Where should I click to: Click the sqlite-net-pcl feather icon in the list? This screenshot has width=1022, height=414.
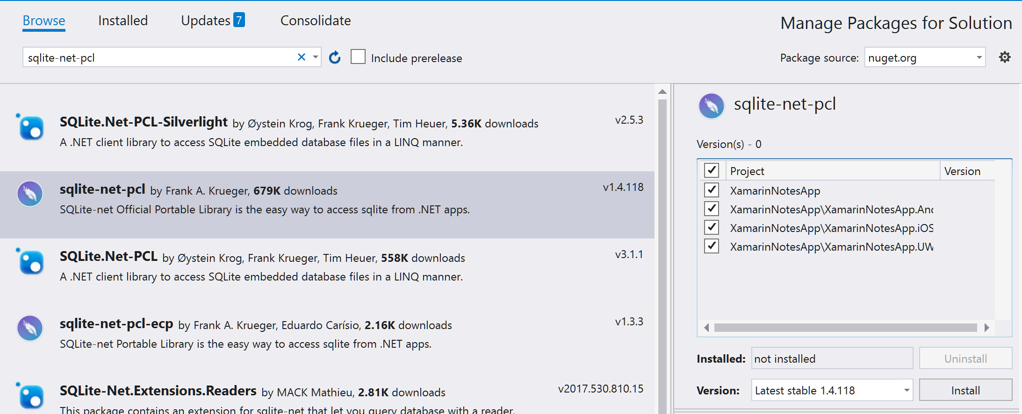pyautogui.click(x=30, y=194)
